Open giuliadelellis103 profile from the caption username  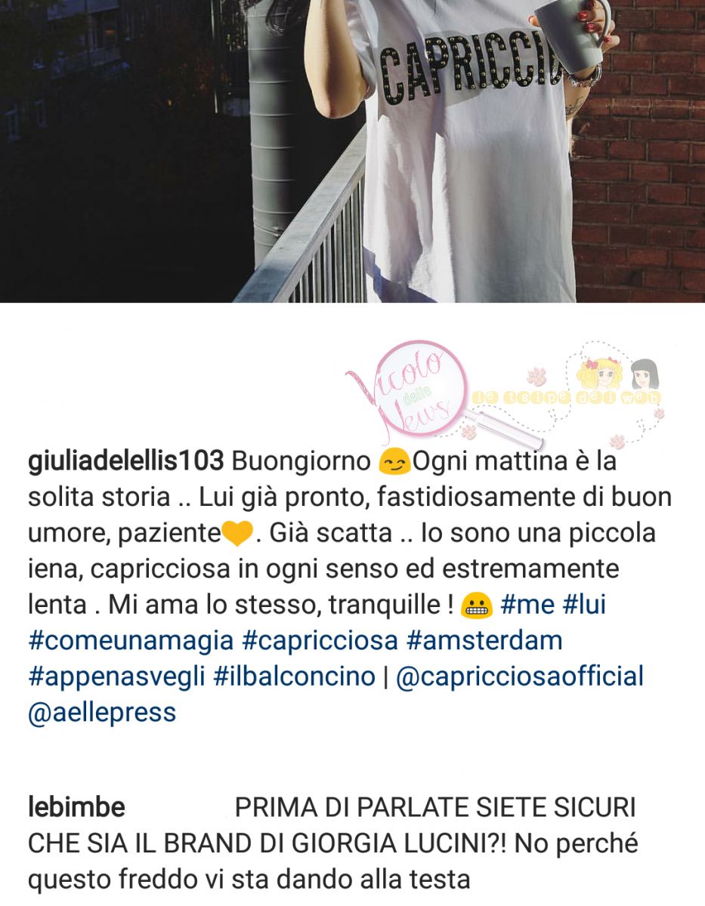coord(125,462)
